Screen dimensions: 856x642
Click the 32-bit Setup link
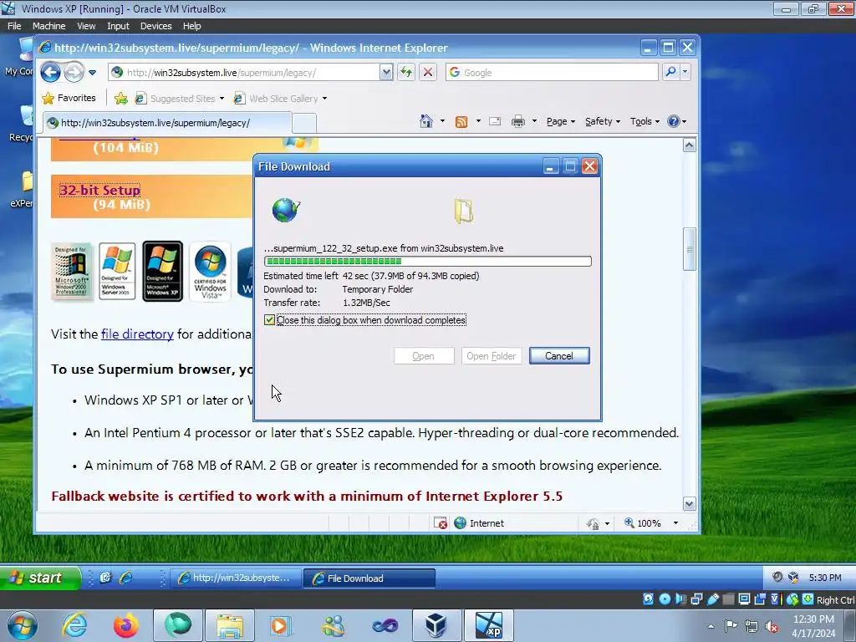[x=99, y=190]
